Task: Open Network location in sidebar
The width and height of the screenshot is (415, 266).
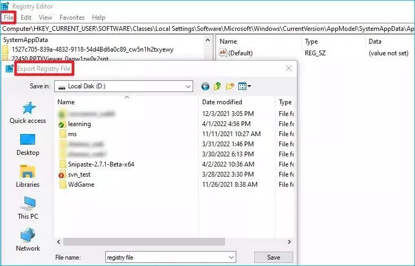Action: [x=28, y=240]
